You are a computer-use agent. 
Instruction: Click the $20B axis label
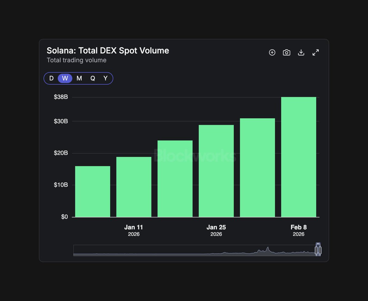(61, 153)
